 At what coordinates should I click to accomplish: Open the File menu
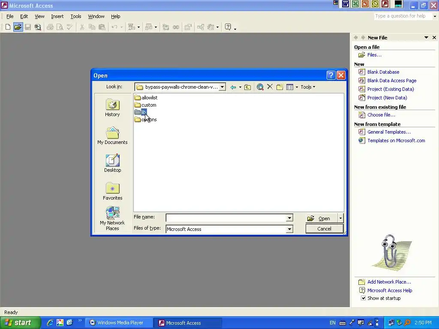pos(10,16)
